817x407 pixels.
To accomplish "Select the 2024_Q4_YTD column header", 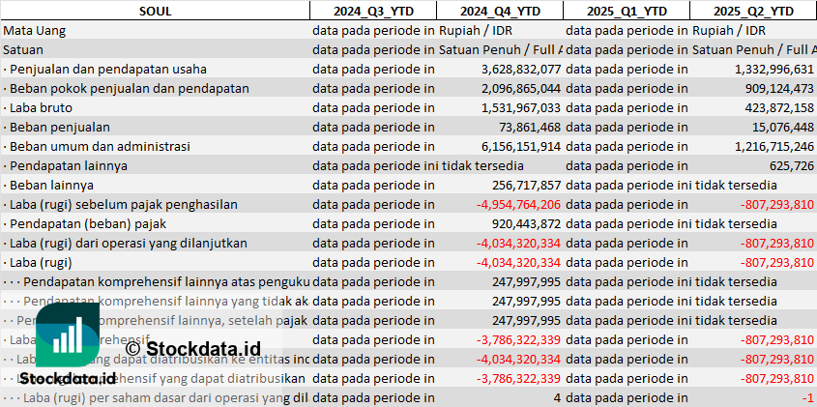I will (x=499, y=11).
